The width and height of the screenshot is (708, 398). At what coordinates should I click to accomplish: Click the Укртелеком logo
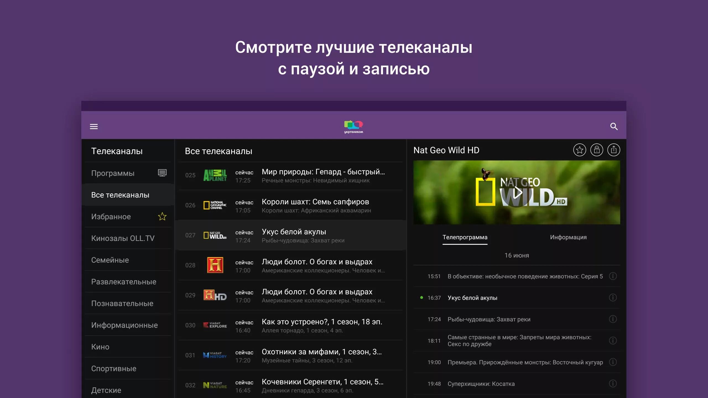pyautogui.click(x=353, y=127)
